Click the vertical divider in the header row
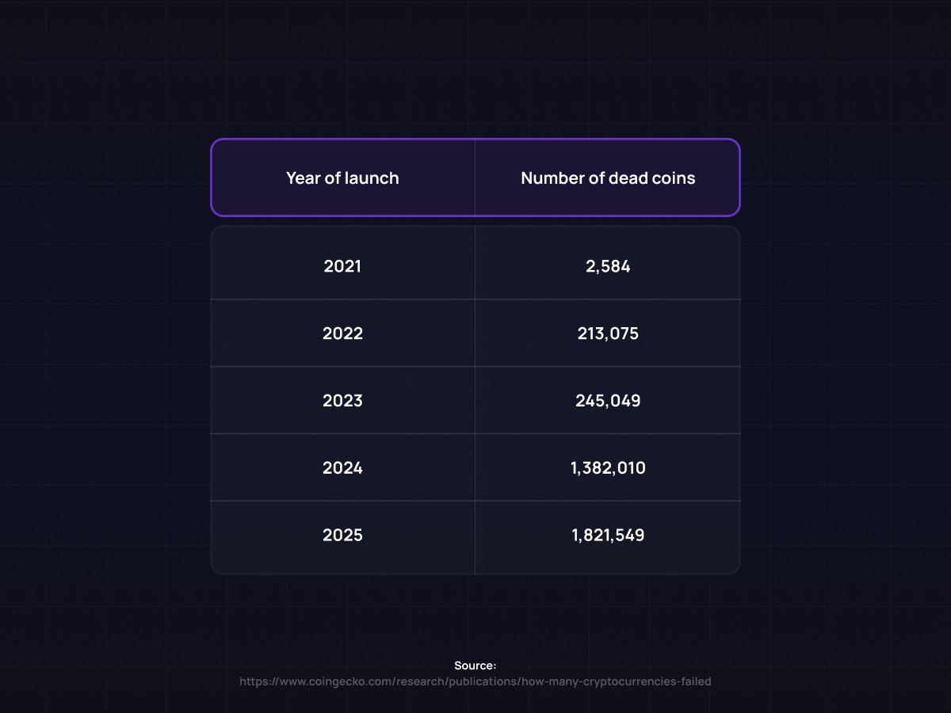 coord(475,177)
